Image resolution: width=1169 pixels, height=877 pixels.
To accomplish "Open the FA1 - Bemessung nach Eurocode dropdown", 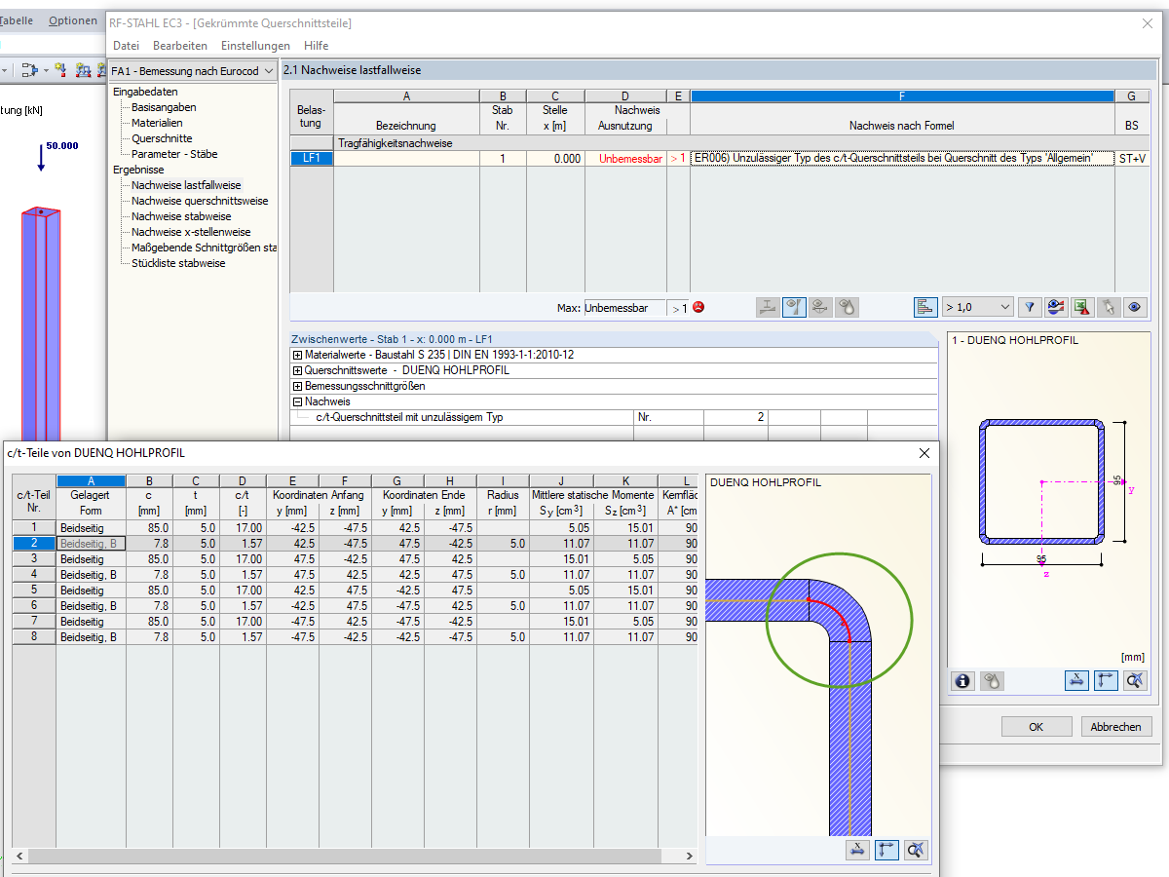I will pos(193,71).
